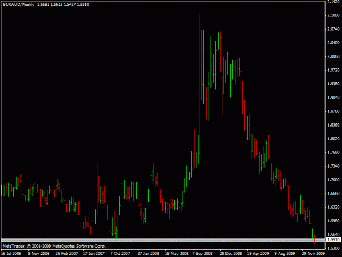Click the last red bar at chart's right edge
The width and height of the screenshot is (342, 257).
pos(314,239)
